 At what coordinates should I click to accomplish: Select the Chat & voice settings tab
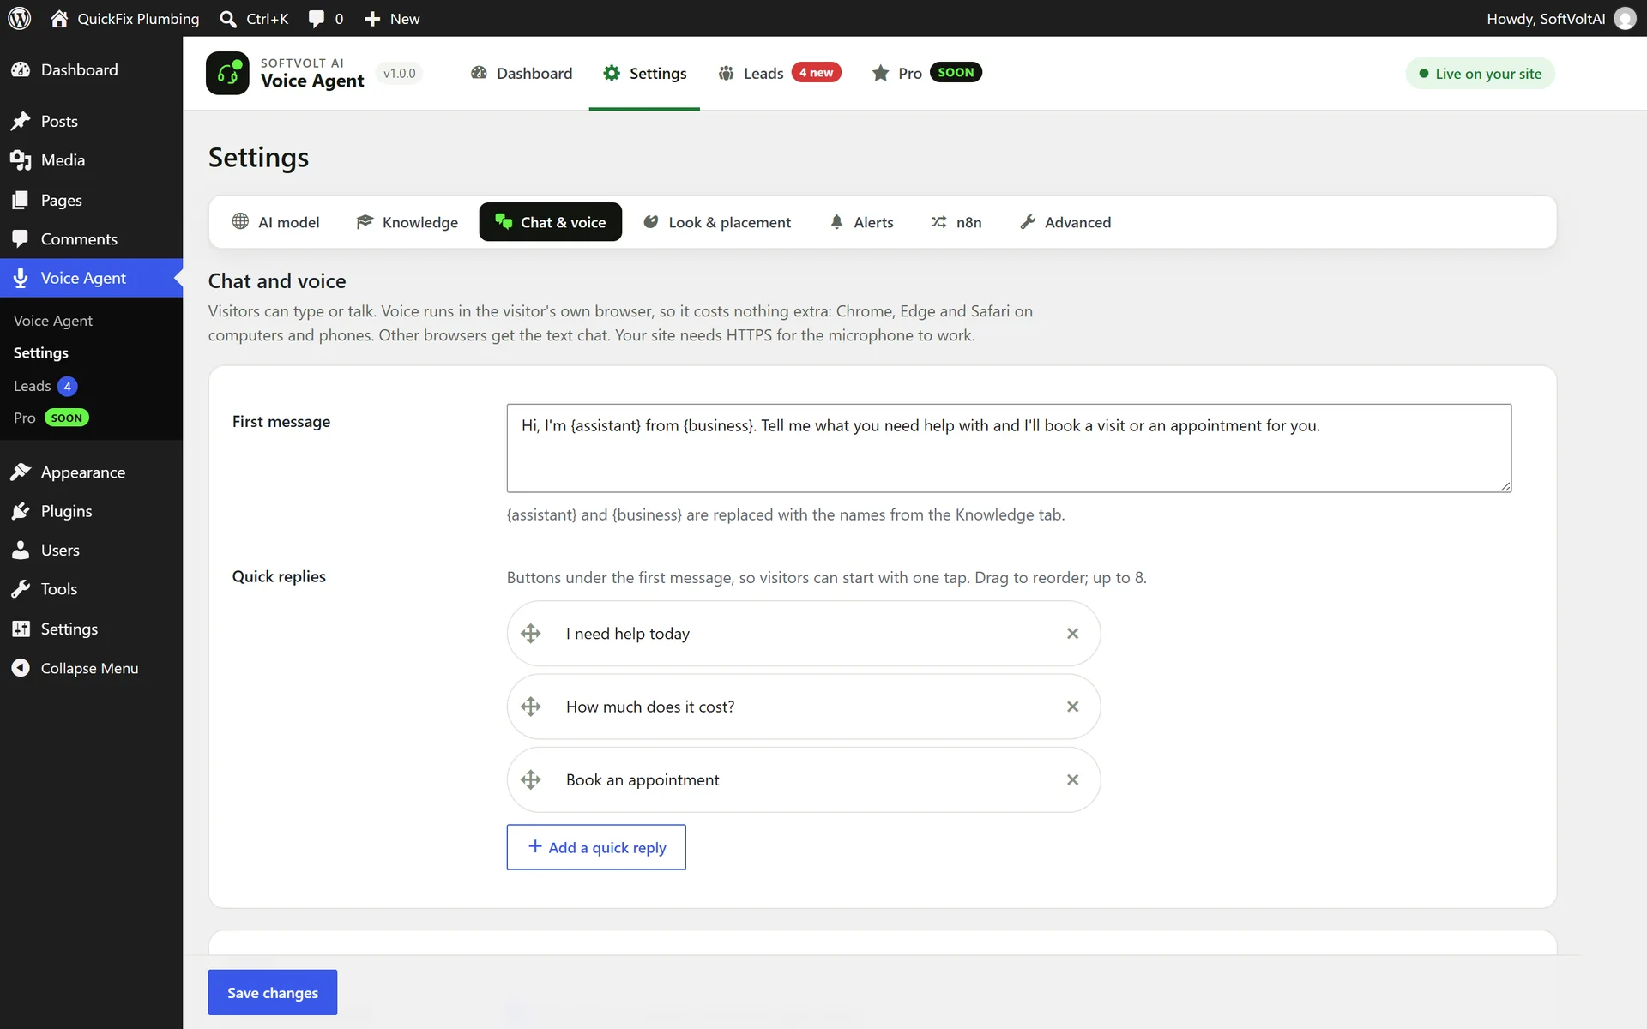point(550,222)
